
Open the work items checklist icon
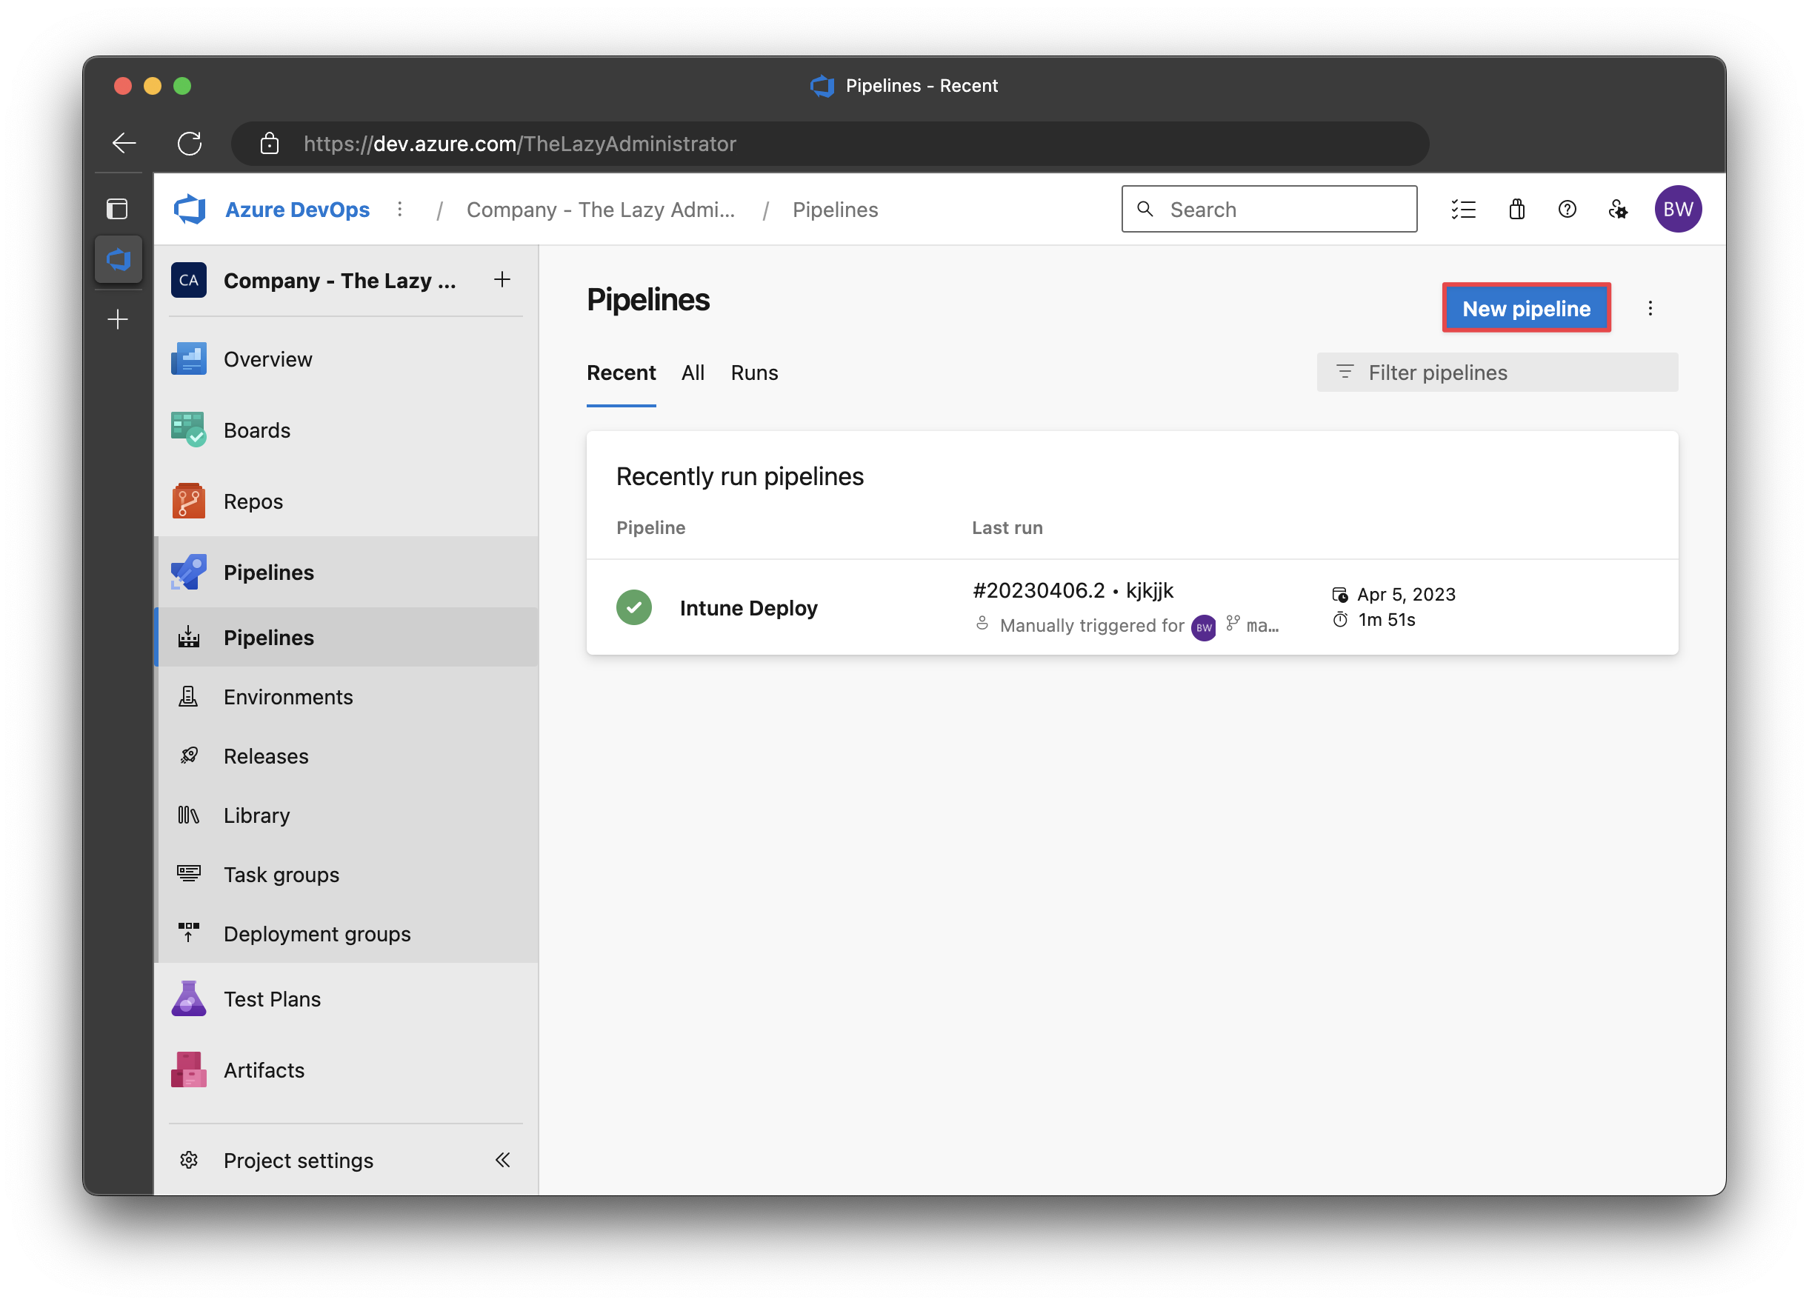(1463, 209)
